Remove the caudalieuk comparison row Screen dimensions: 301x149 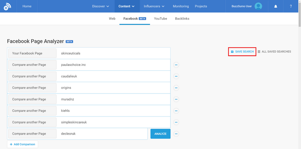point(176,76)
